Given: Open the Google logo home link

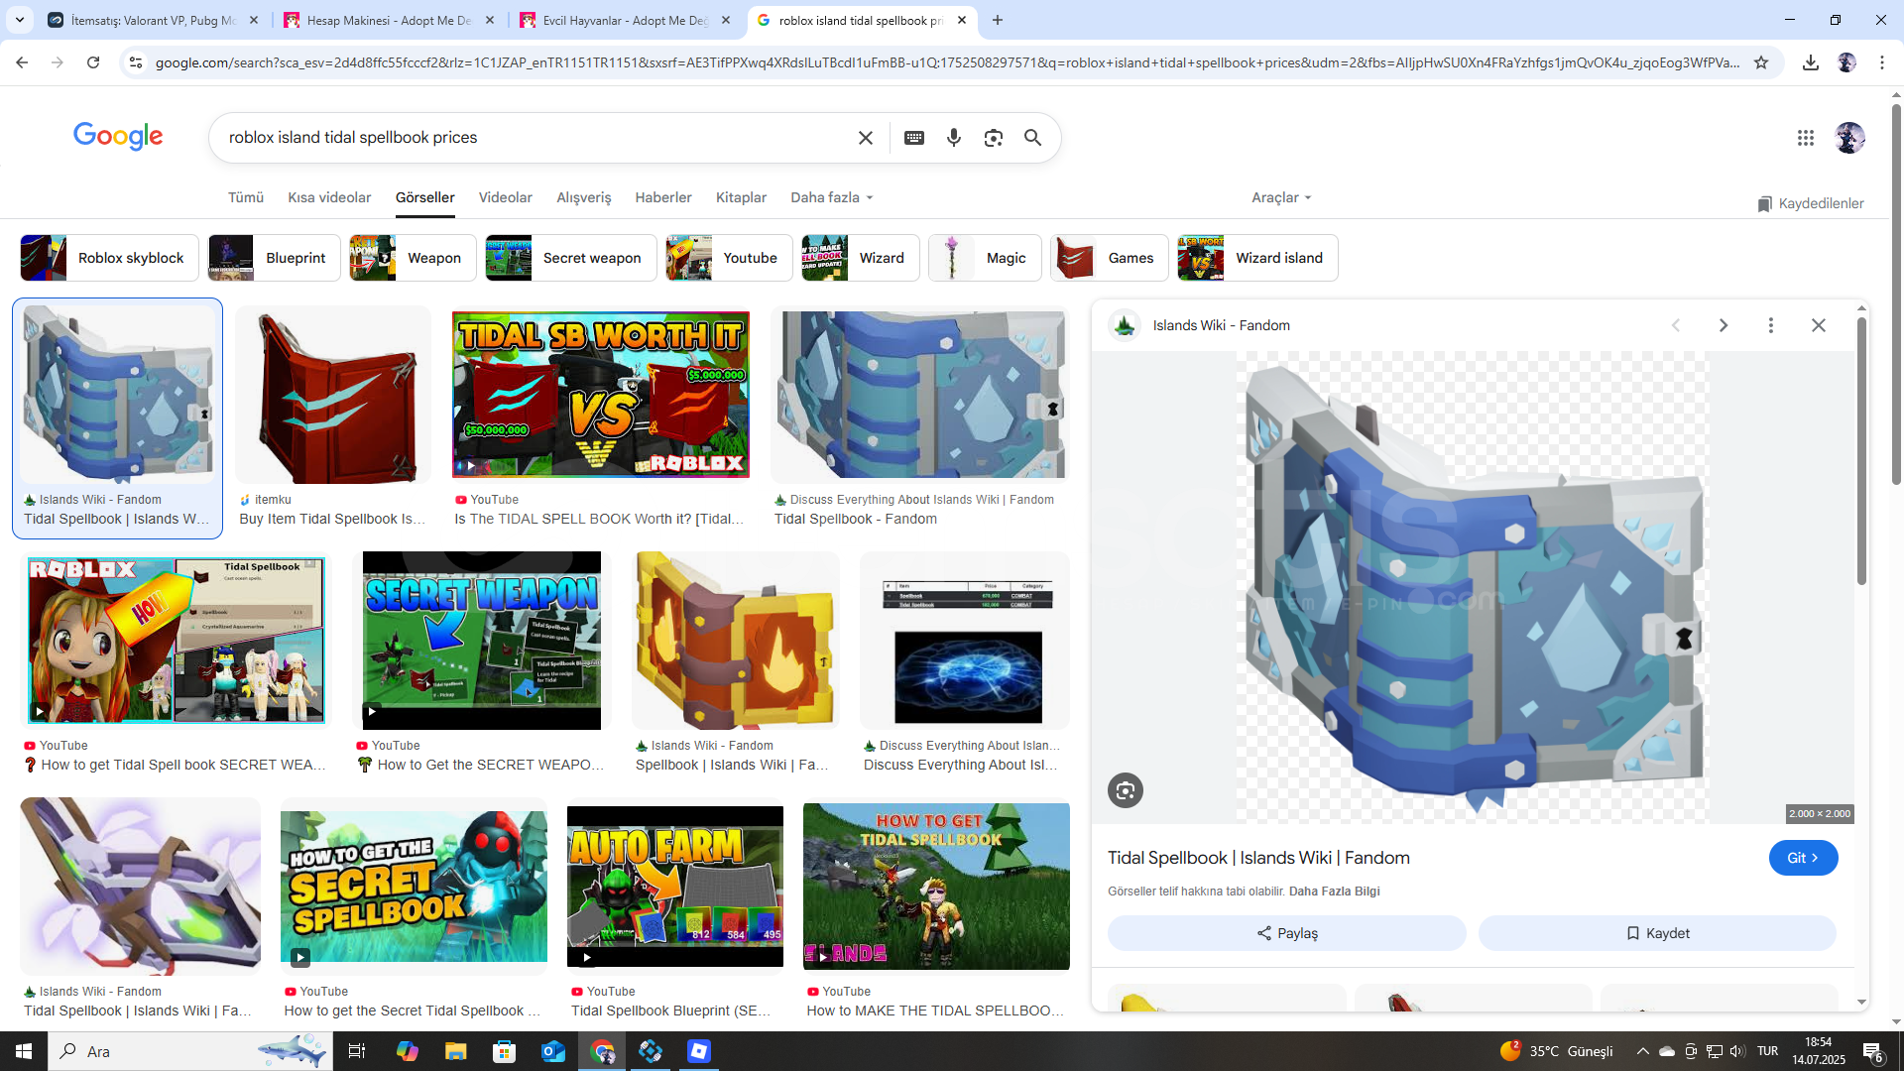Looking at the screenshot, I should [118, 136].
